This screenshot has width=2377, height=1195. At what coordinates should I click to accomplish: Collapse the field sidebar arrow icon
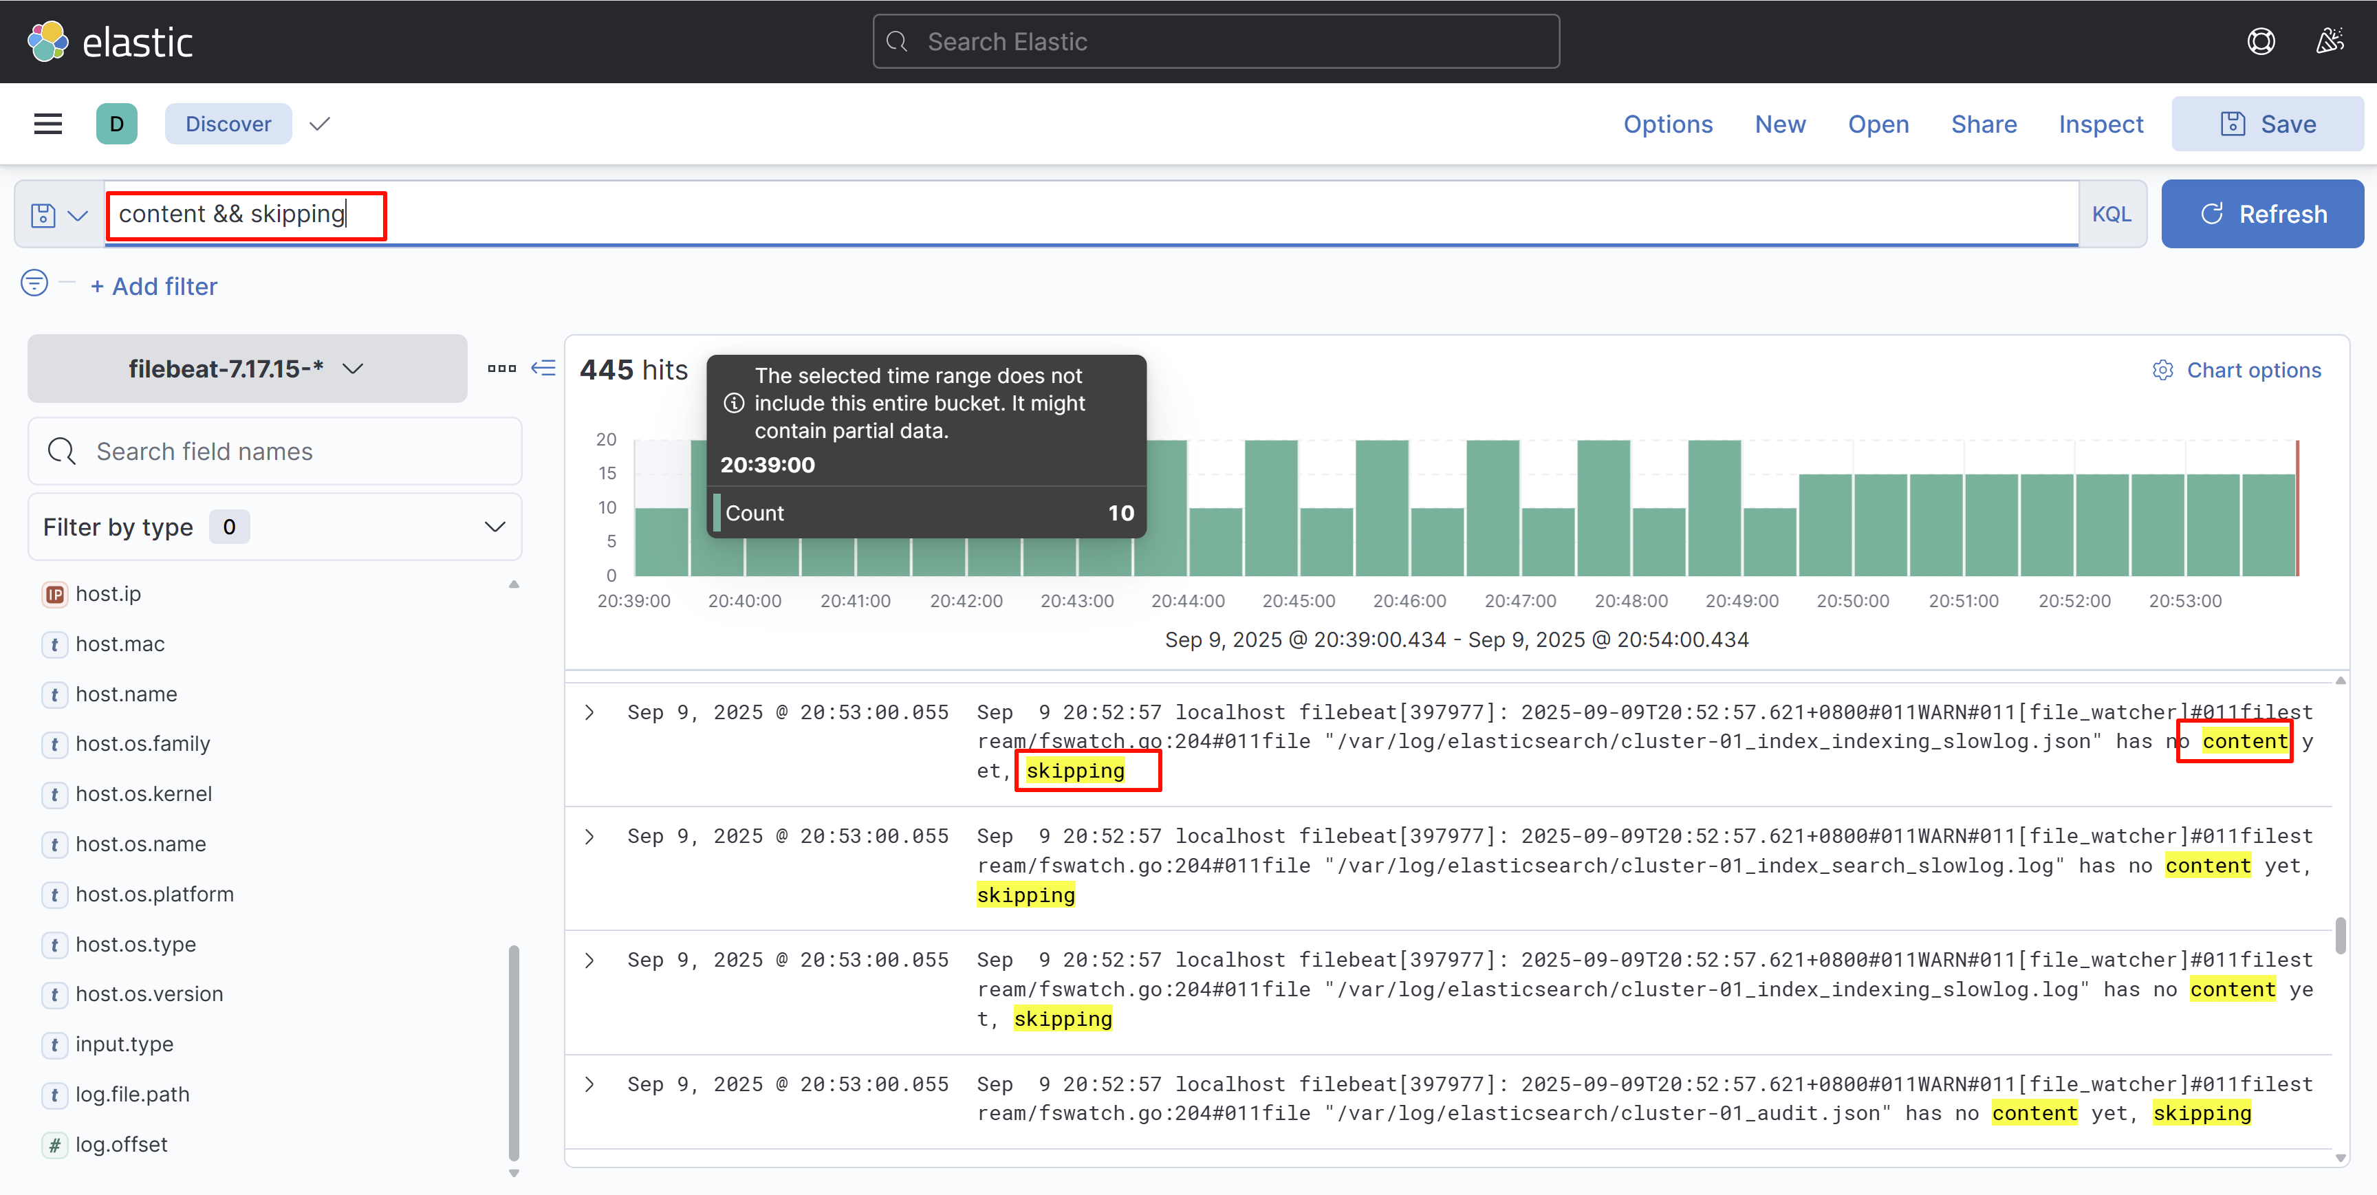(543, 368)
